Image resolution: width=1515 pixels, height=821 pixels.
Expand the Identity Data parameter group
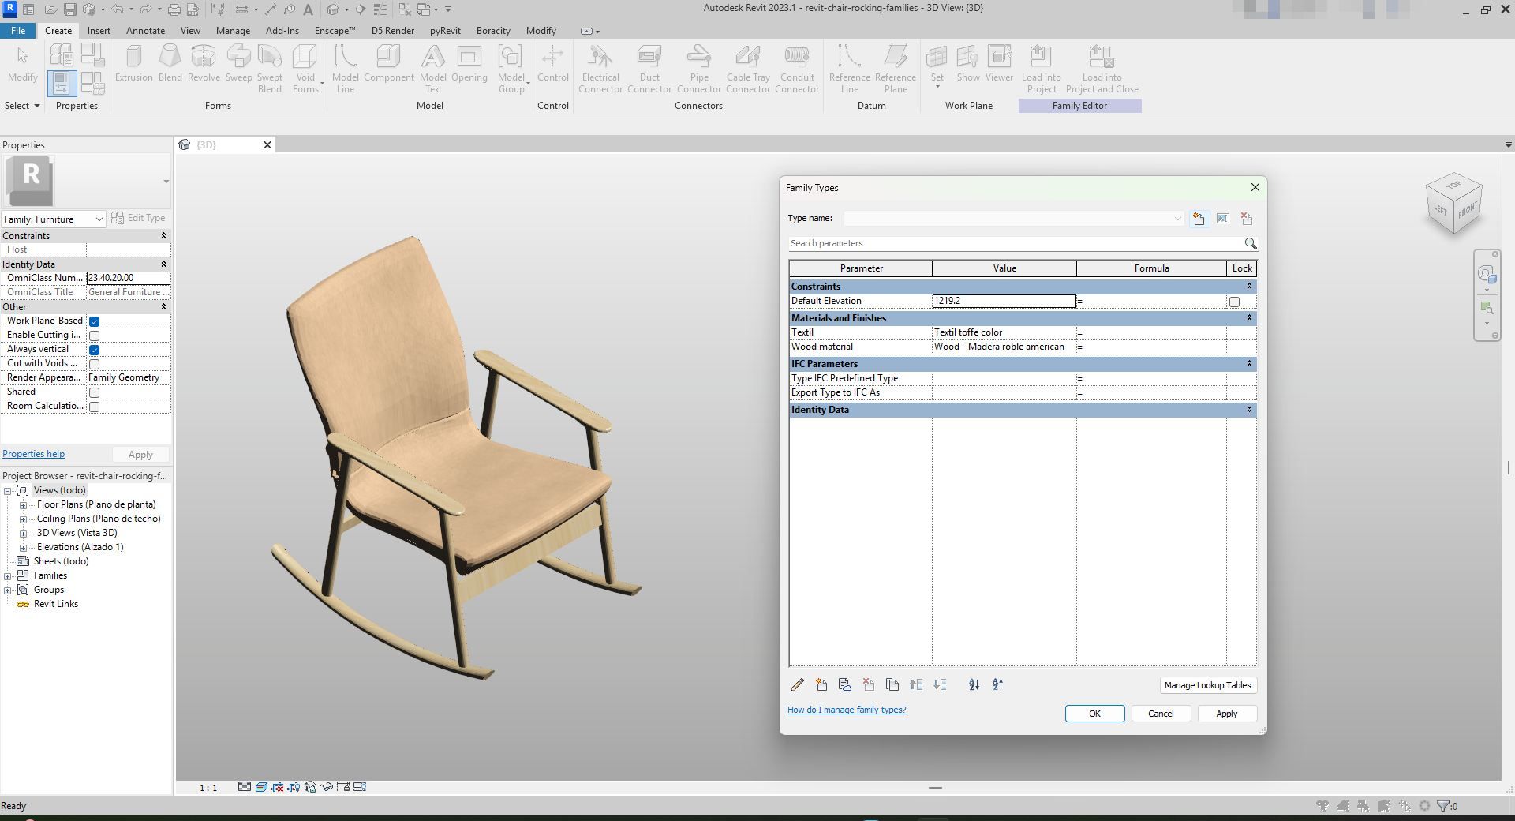click(1249, 409)
